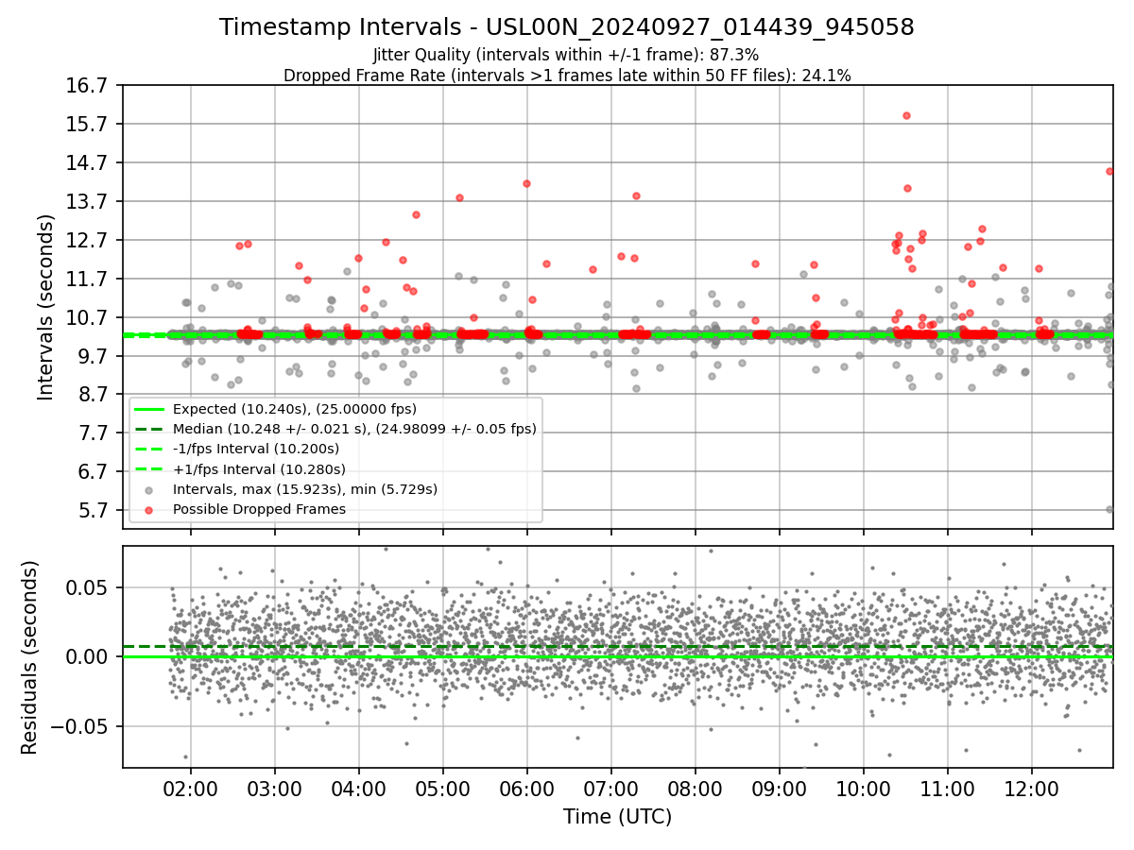Click the 02:00 x-axis tick label
This screenshot has width=1134, height=850.
pyautogui.click(x=191, y=788)
